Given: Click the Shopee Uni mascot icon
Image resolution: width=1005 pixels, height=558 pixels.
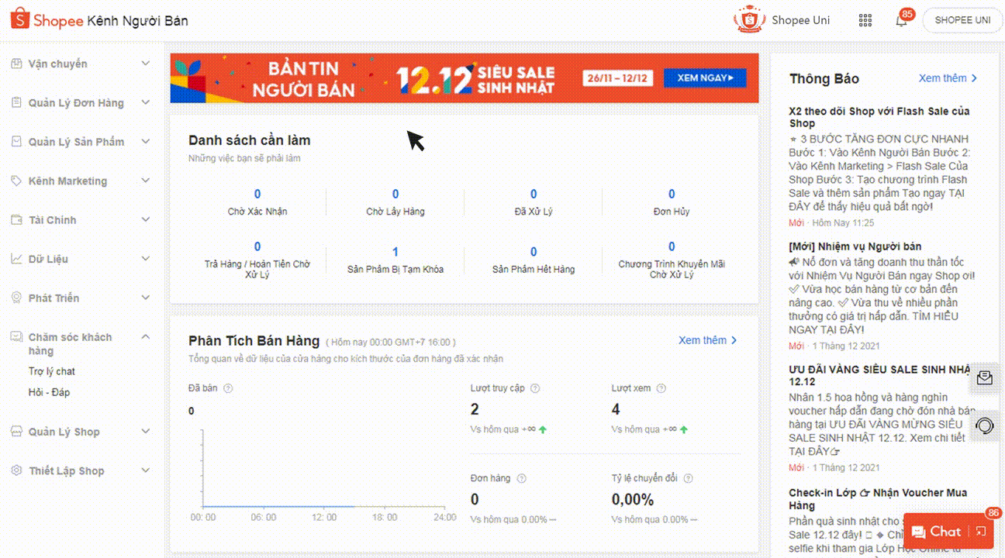Looking at the screenshot, I should tap(748, 19).
